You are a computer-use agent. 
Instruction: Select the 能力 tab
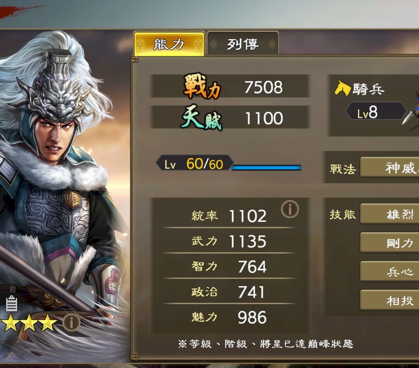pyautogui.click(x=169, y=44)
